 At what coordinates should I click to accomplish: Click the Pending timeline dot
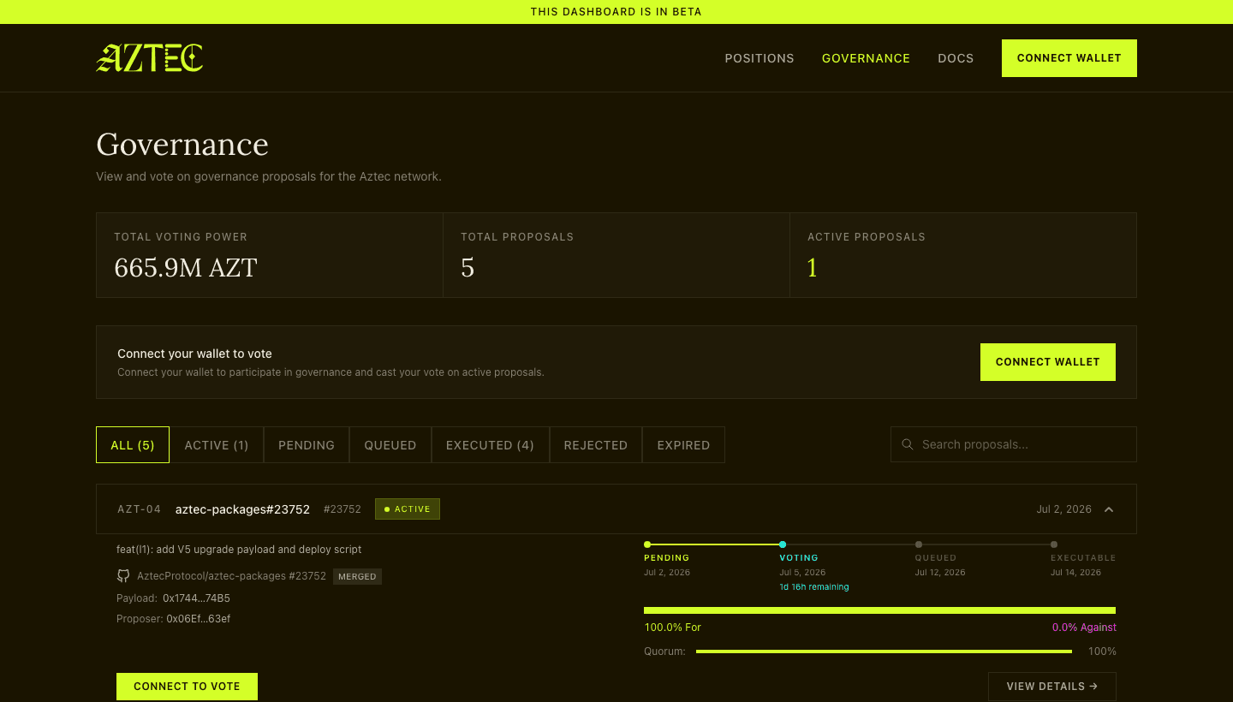[x=647, y=544]
